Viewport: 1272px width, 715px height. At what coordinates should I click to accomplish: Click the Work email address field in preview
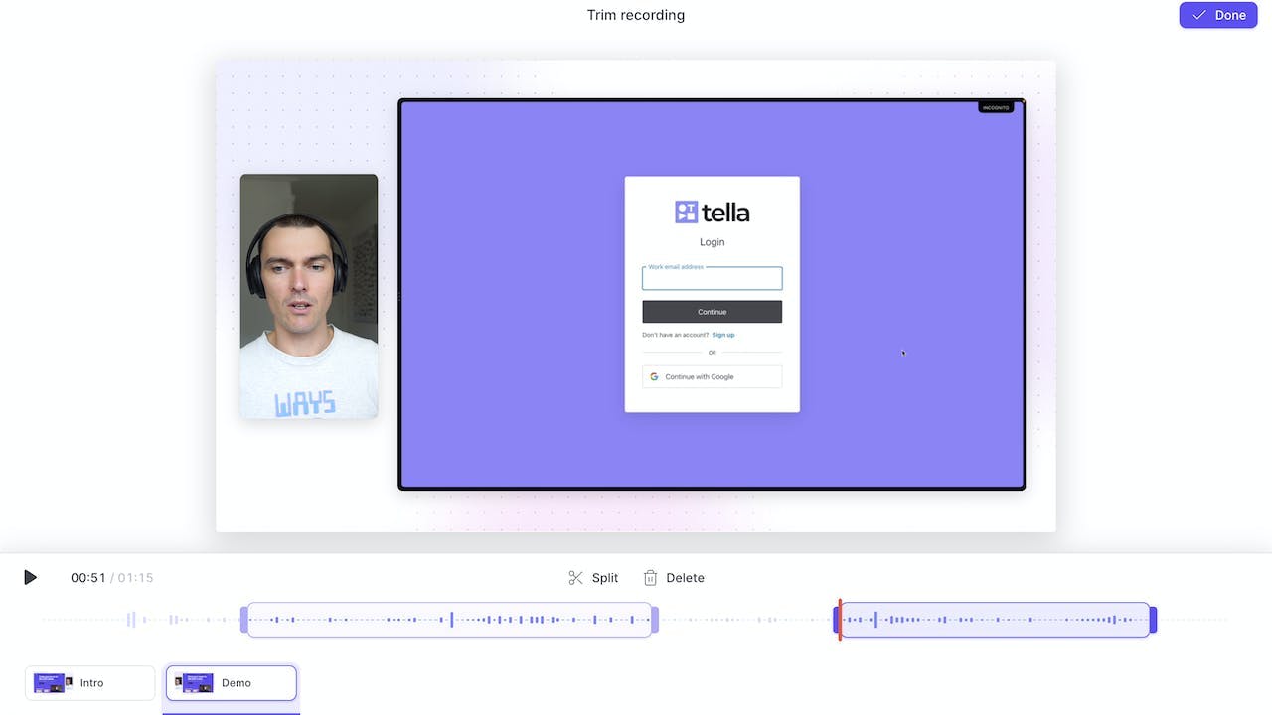[x=712, y=278]
